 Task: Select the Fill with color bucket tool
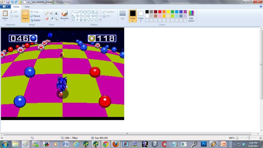click(51, 13)
